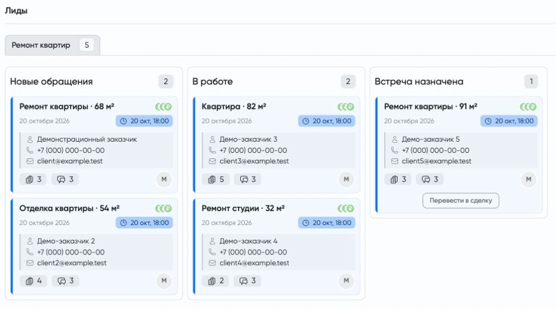Click green source icon on Ремонт студии · 32 м² card

[346, 208]
